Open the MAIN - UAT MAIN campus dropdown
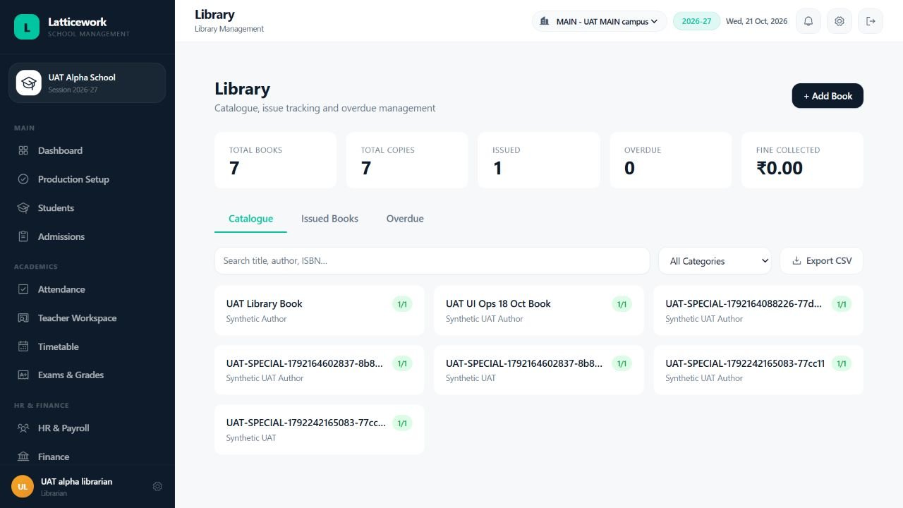 point(599,21)
